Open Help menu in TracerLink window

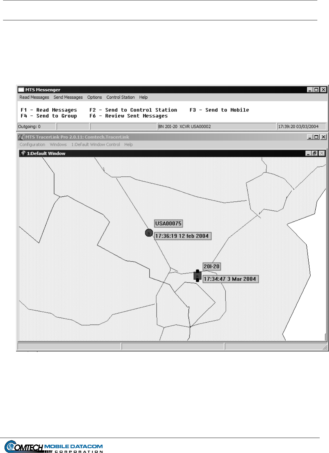point(128,145)
